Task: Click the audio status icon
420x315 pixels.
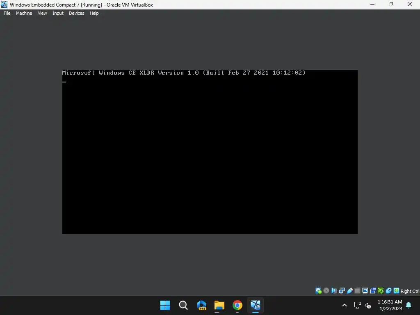Action: pos(334,291)
